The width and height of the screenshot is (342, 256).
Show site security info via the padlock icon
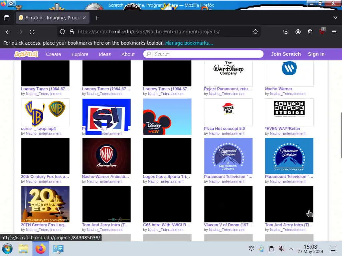(x=72, y=32)
